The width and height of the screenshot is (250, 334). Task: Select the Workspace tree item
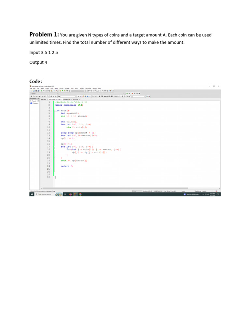pos(35,103)
